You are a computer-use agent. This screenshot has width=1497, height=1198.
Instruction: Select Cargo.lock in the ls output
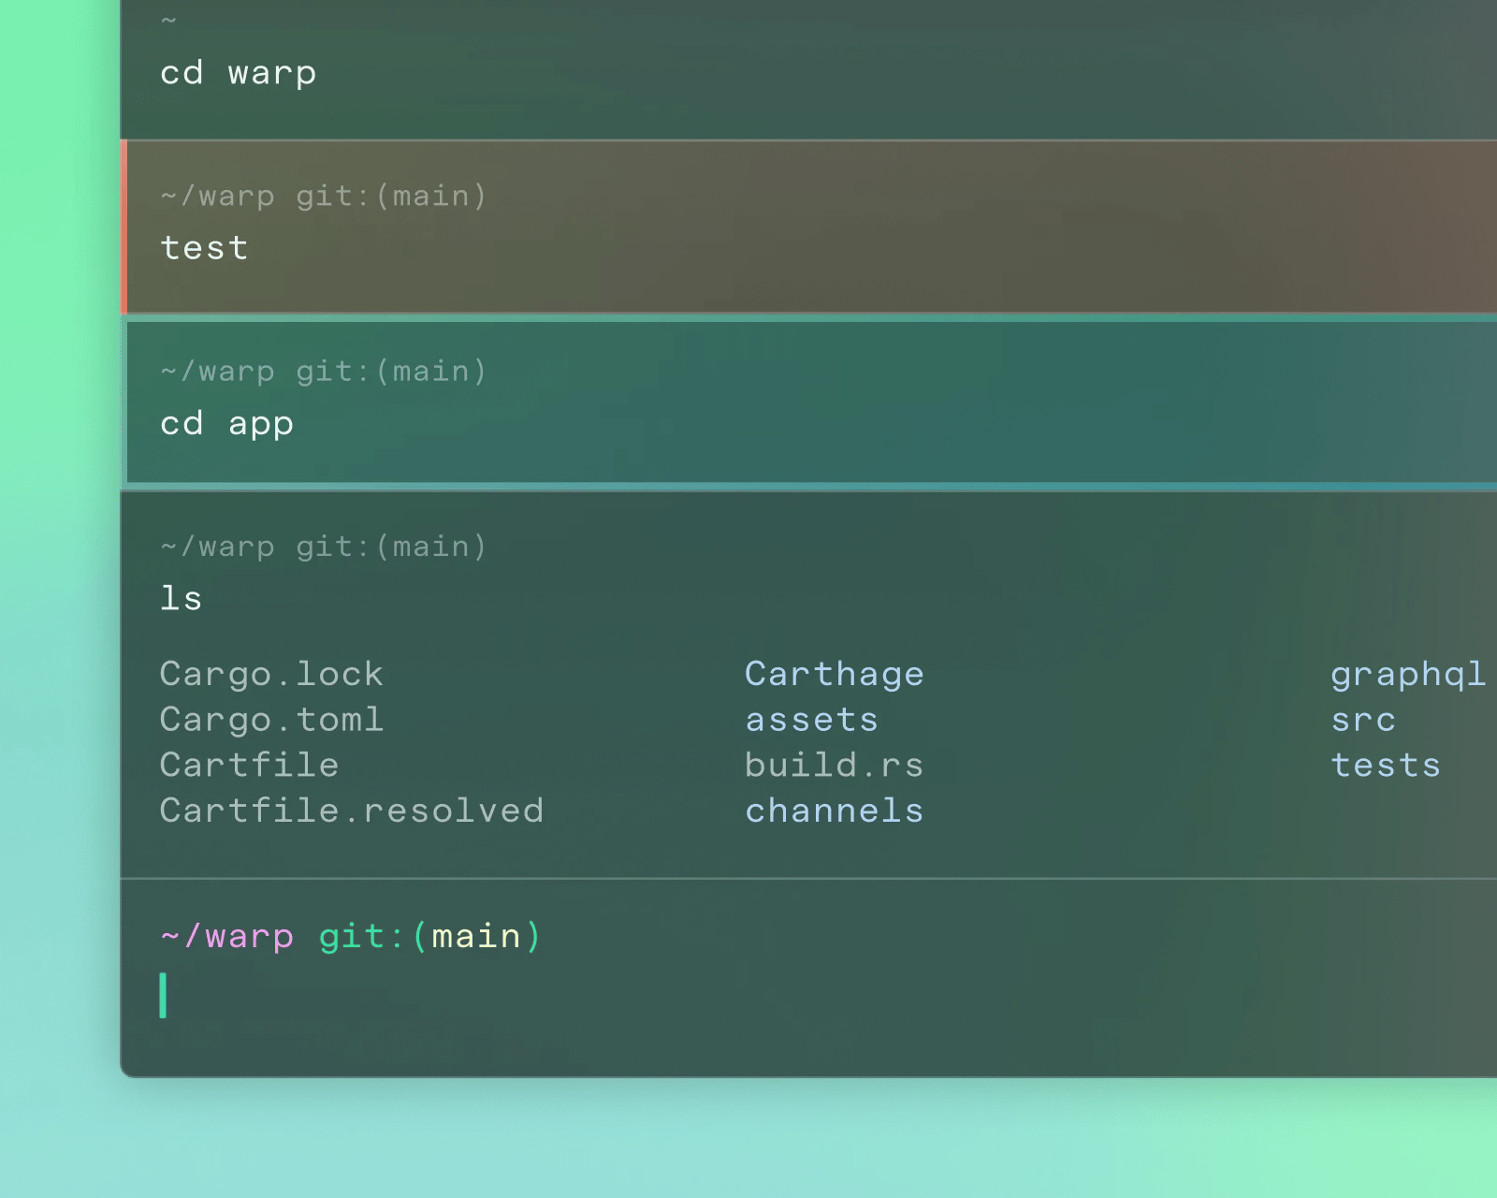pos(272,673)
